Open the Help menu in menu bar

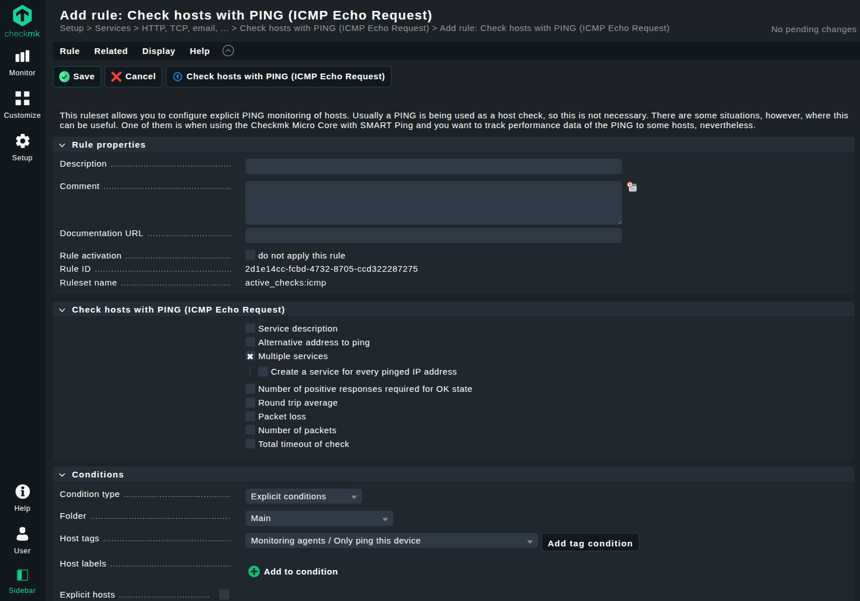pyautogui.click(x=199, y=51)
